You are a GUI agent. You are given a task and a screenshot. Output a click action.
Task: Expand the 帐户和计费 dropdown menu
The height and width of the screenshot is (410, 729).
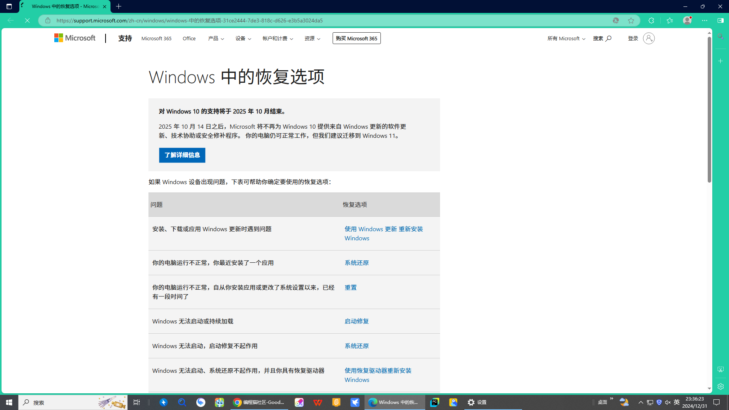[x=278, y=38]
